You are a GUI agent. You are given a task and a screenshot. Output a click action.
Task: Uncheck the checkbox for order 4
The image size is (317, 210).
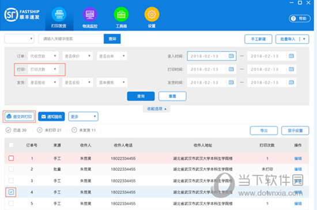point(12,192)
